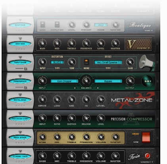Screen dimensions: 167x164
Task: Open the EQ section of Innerspace
Action: (147, 81)
